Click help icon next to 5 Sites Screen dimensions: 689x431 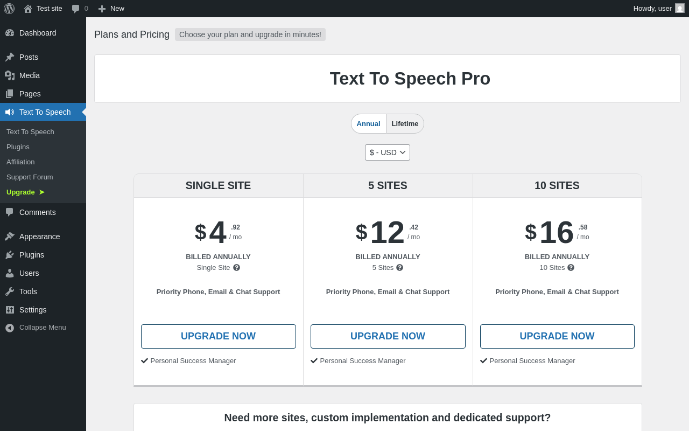coord(399,268)
